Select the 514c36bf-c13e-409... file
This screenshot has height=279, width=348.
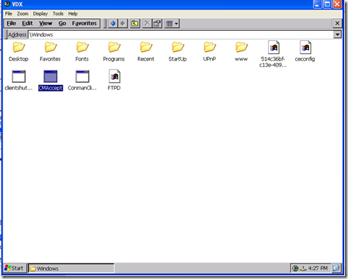(x=273, y=54)
